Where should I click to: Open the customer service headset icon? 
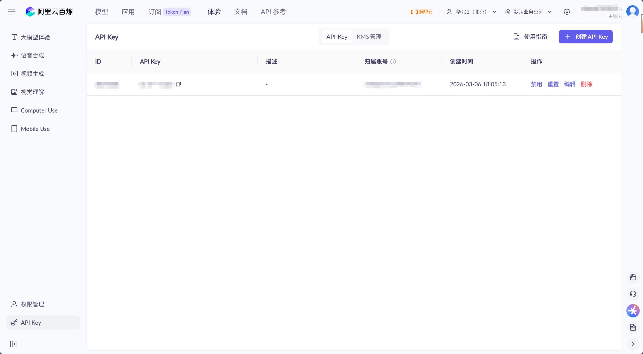(x=633, y=294)
